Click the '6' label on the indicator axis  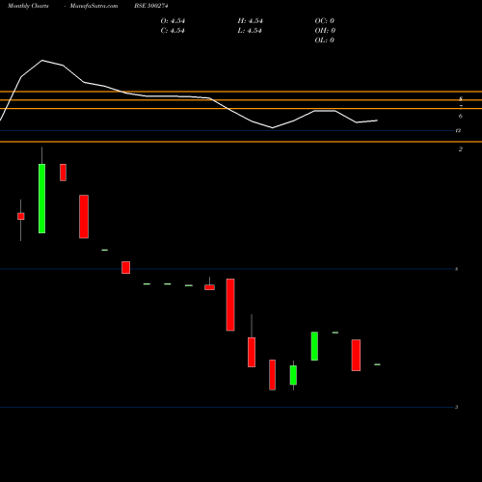[x=461, y=117]
